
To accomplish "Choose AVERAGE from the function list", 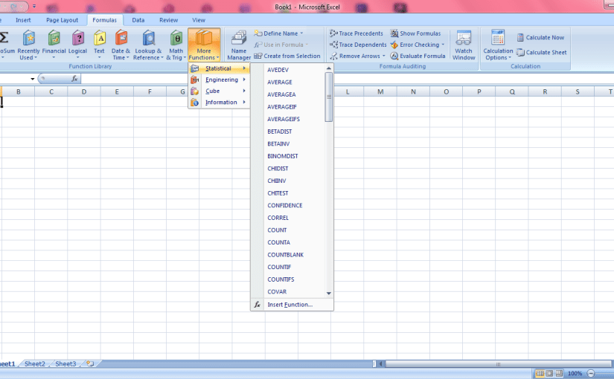I will pyautogui.click(x=280, y=82).
